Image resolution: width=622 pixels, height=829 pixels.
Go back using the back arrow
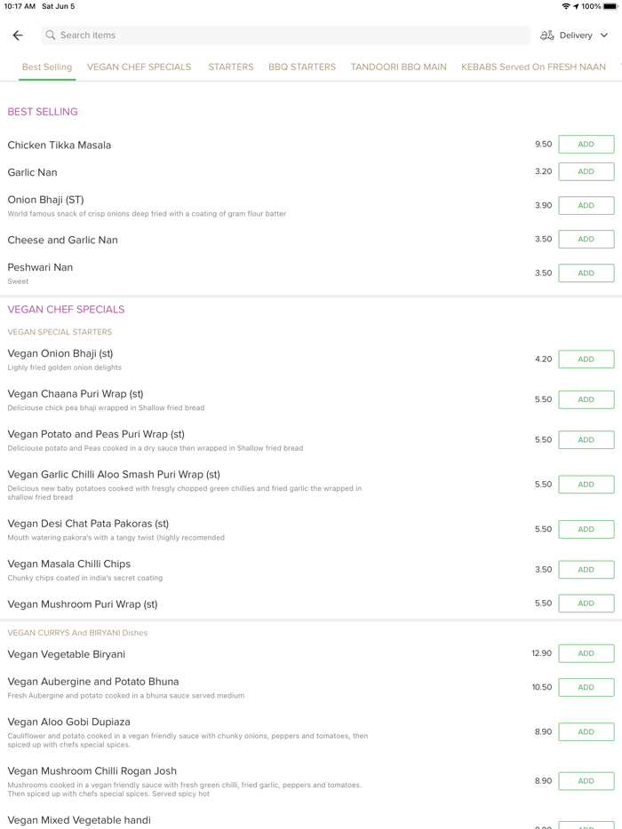[x=18, y=35]
